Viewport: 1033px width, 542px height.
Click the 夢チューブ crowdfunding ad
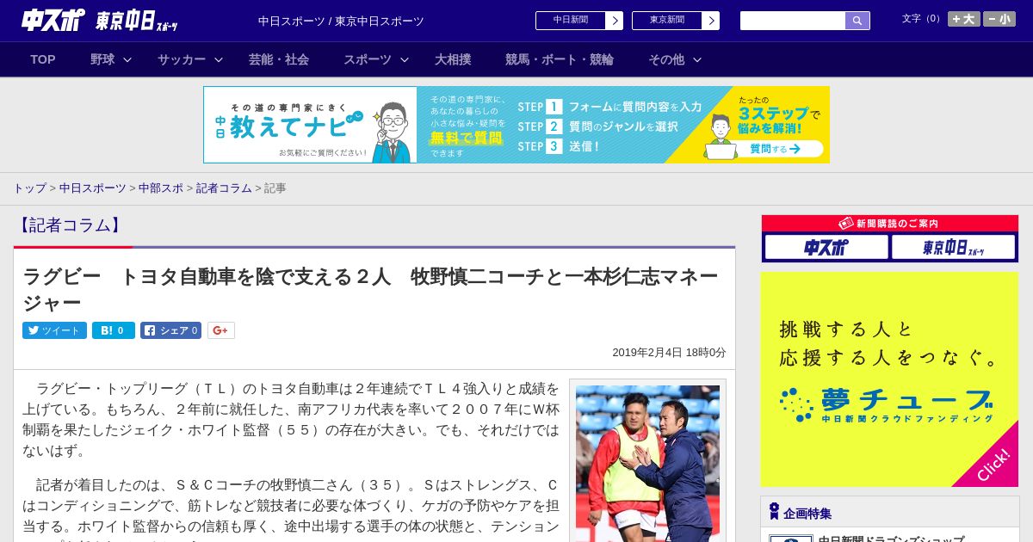click(889, 379)
